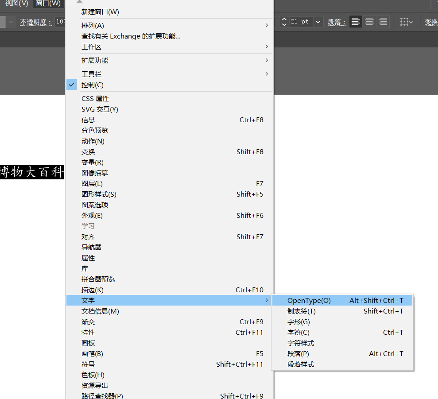Open the 画板 panel
The width and height of the screenshot is (438, 399).
(x=169, y=343)
